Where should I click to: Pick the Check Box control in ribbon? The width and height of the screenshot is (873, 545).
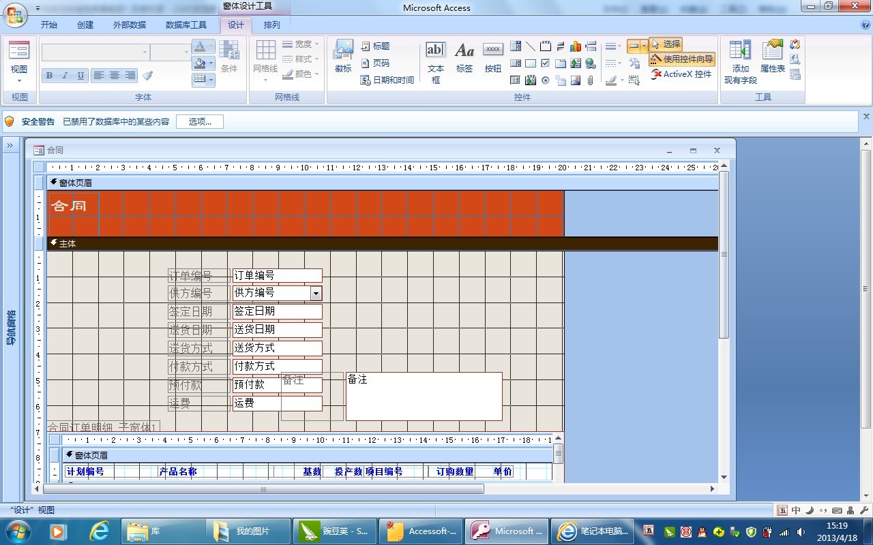[x=545, y=63]
